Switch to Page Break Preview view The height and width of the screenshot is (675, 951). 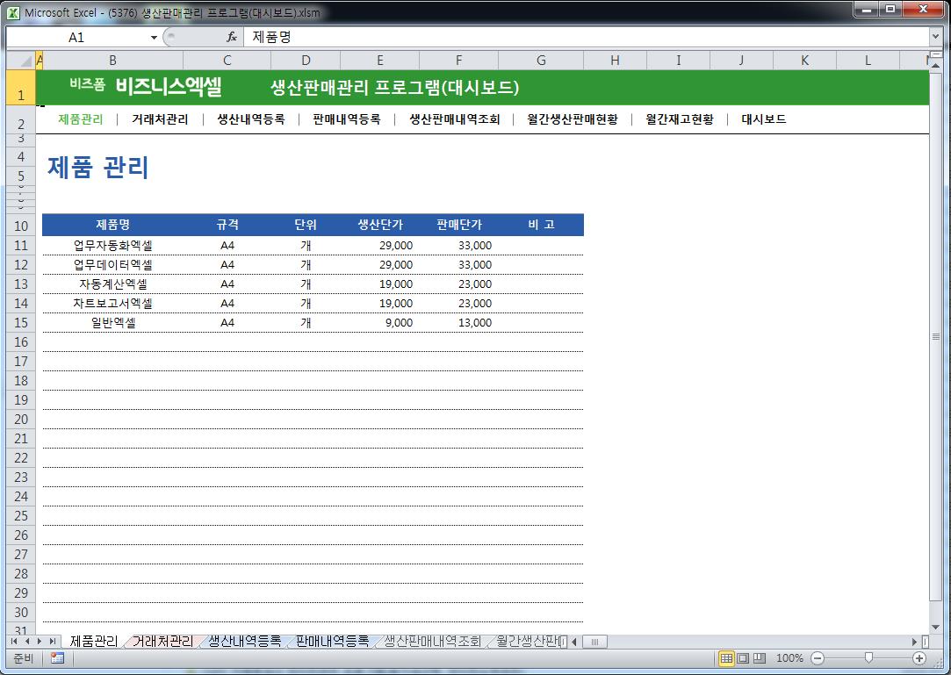(x=759, y=658)
